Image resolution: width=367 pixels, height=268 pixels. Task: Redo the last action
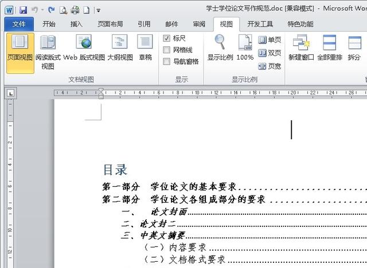point(51,10)
